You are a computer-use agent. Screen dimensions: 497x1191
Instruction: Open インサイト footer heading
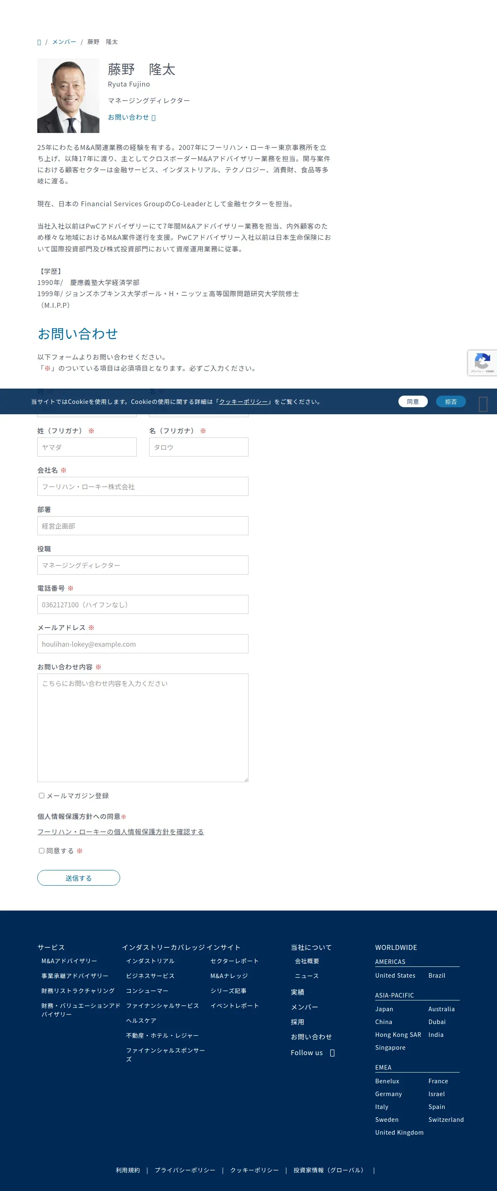[x=223, y=947]
